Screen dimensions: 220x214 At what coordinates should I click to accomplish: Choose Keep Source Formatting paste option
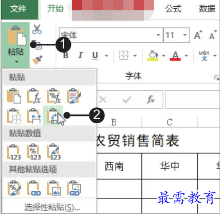tap(74, 96)
